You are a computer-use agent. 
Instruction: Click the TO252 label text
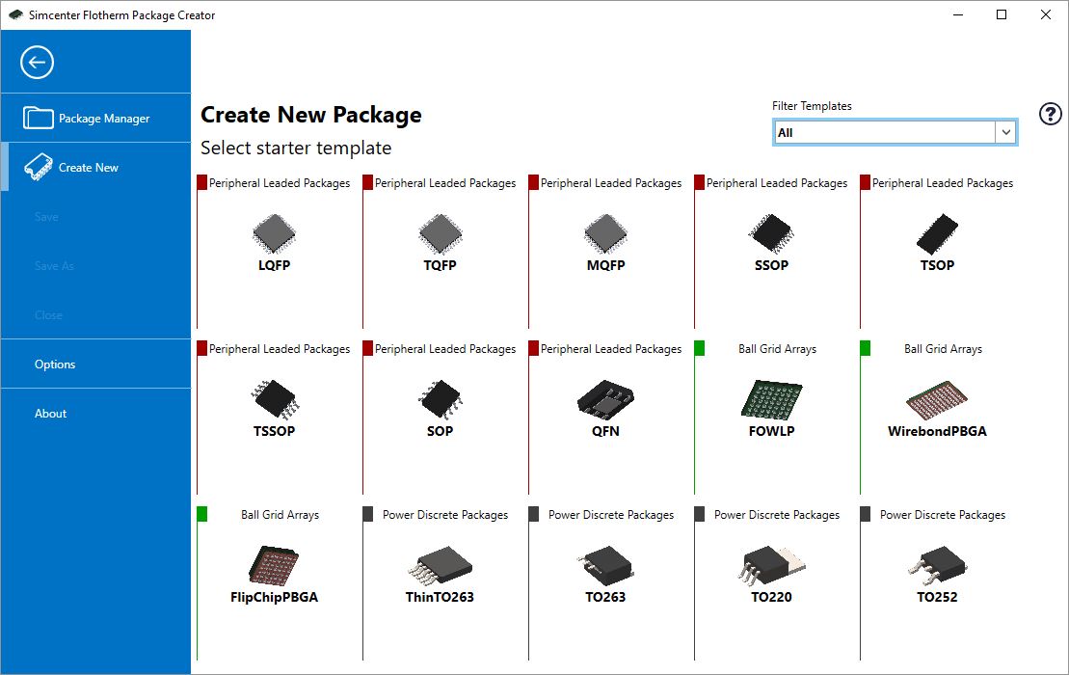tap(937, 597)
